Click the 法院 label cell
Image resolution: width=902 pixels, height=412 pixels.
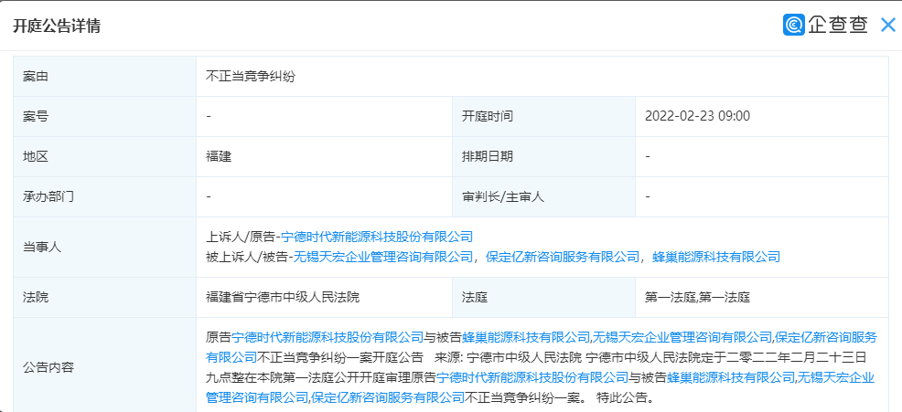[x=104, y=297]
